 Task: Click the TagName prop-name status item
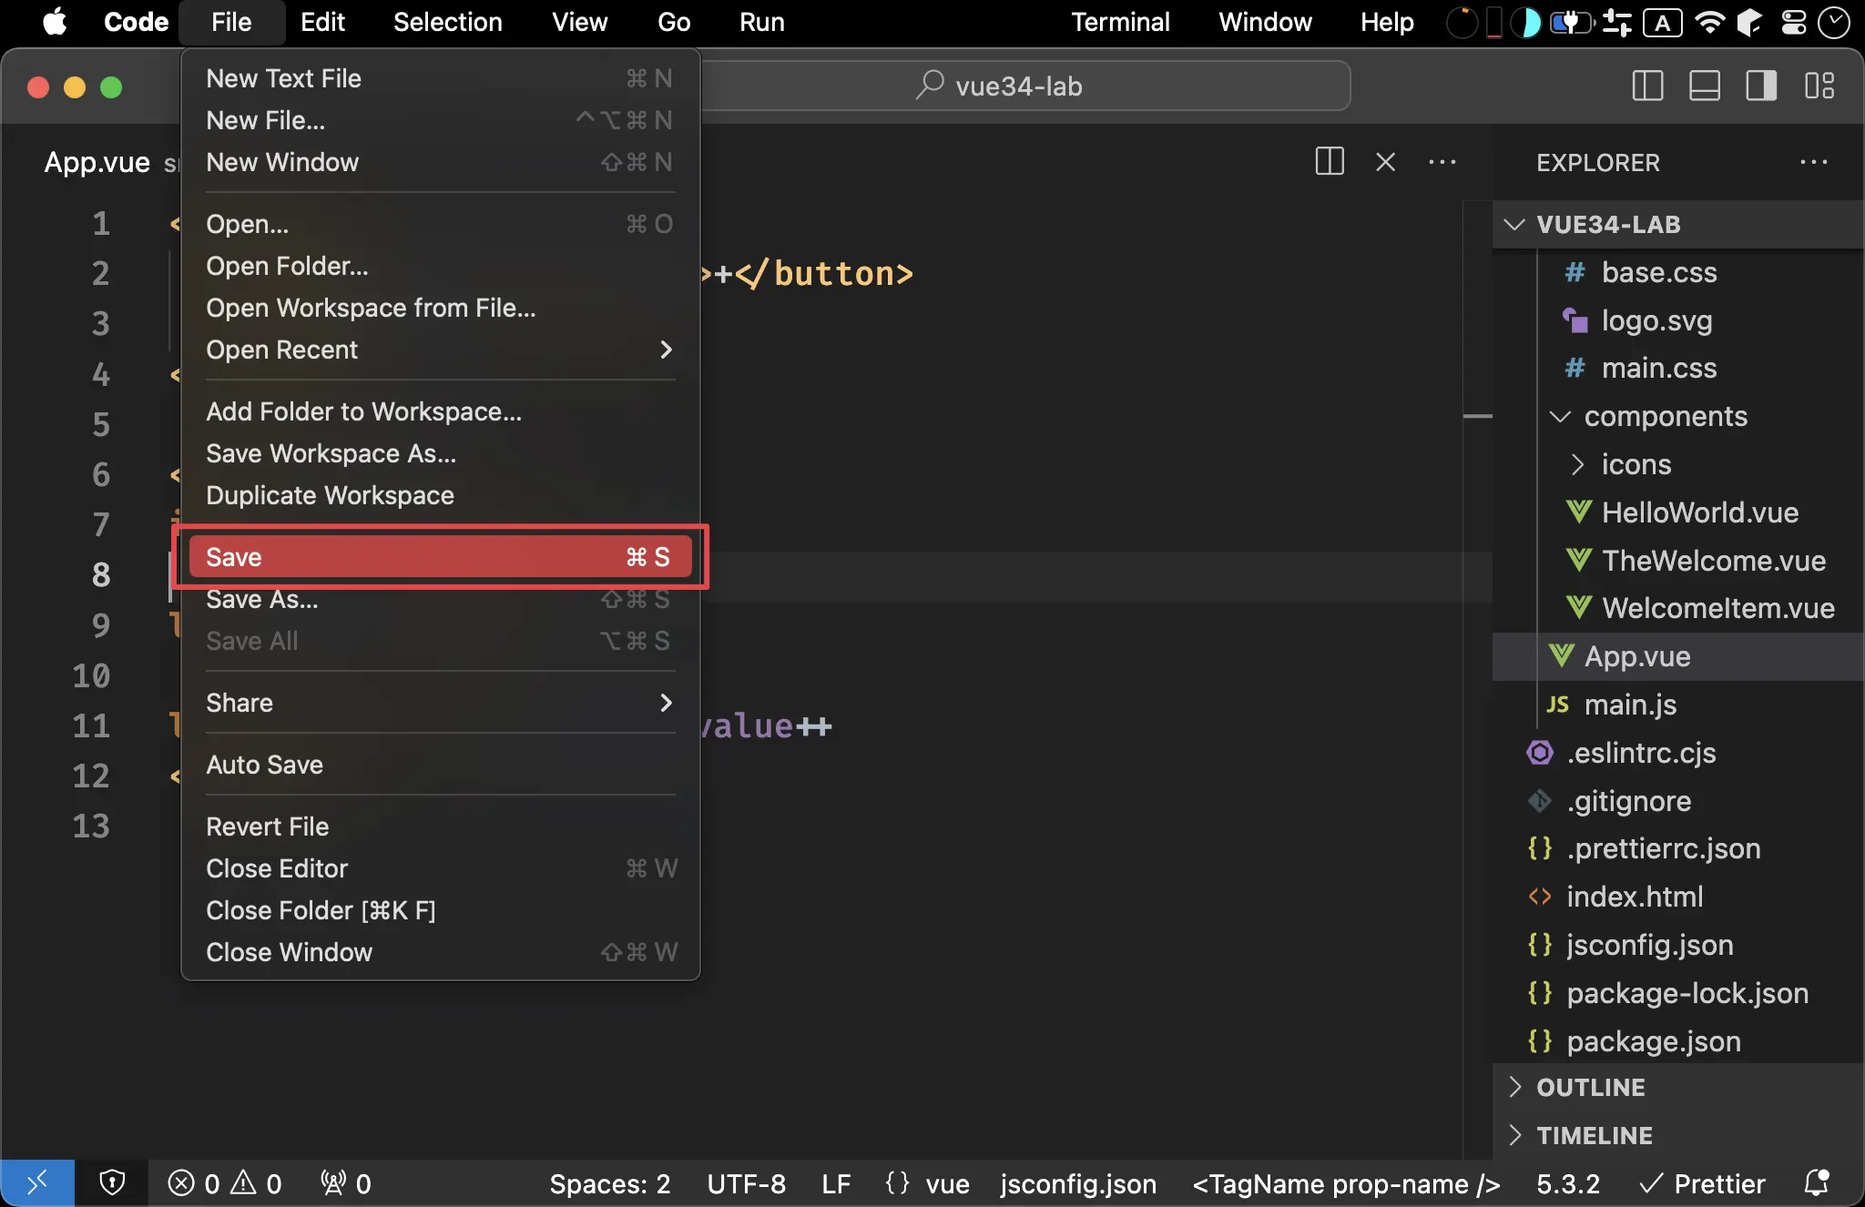tap(1346, 1183)
